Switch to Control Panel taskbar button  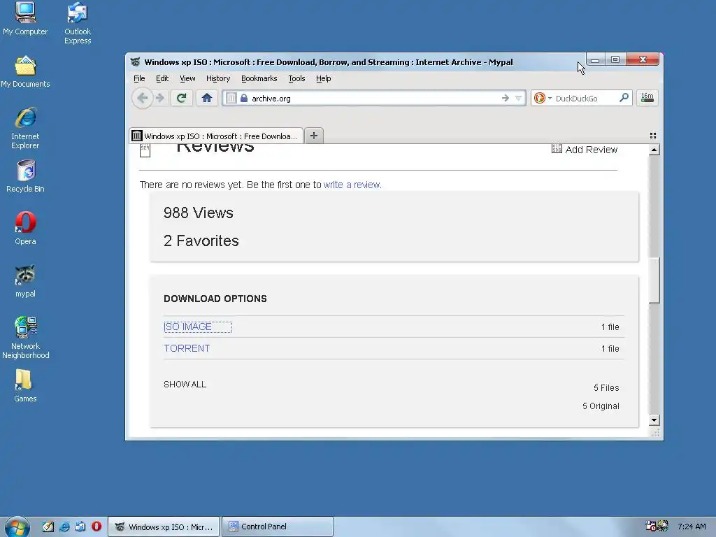278,527
